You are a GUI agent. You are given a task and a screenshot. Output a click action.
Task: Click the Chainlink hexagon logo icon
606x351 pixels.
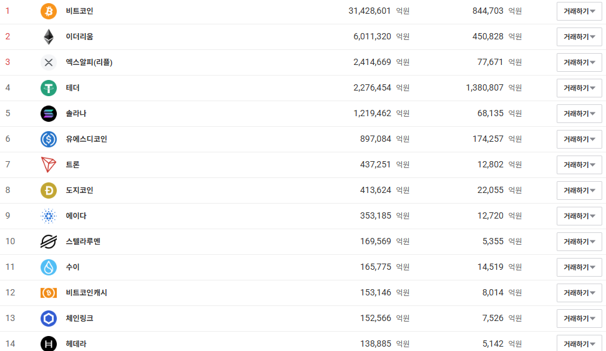click(x=48, y=318)
